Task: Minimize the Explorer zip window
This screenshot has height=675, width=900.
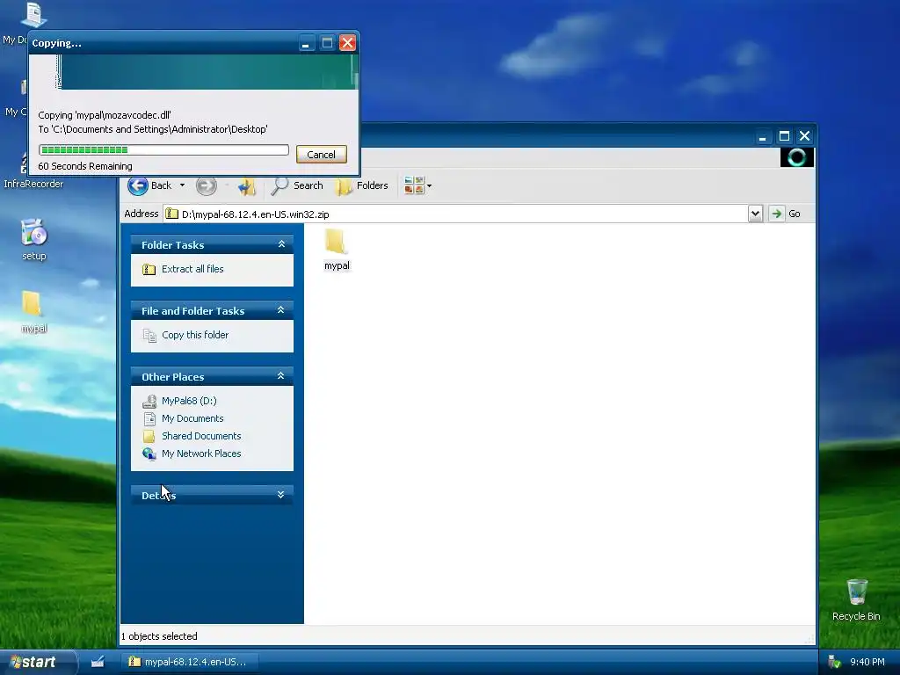Action: [x=762, y=136]
